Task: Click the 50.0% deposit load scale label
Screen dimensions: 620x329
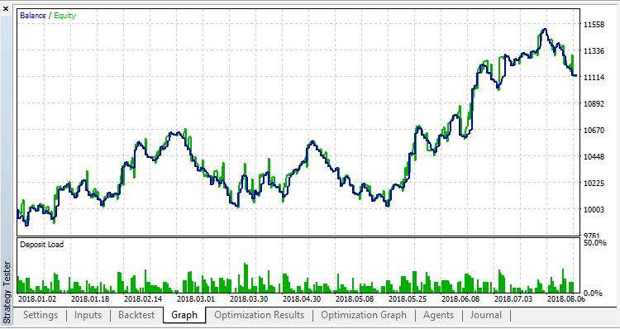Action: pos(594,242)
